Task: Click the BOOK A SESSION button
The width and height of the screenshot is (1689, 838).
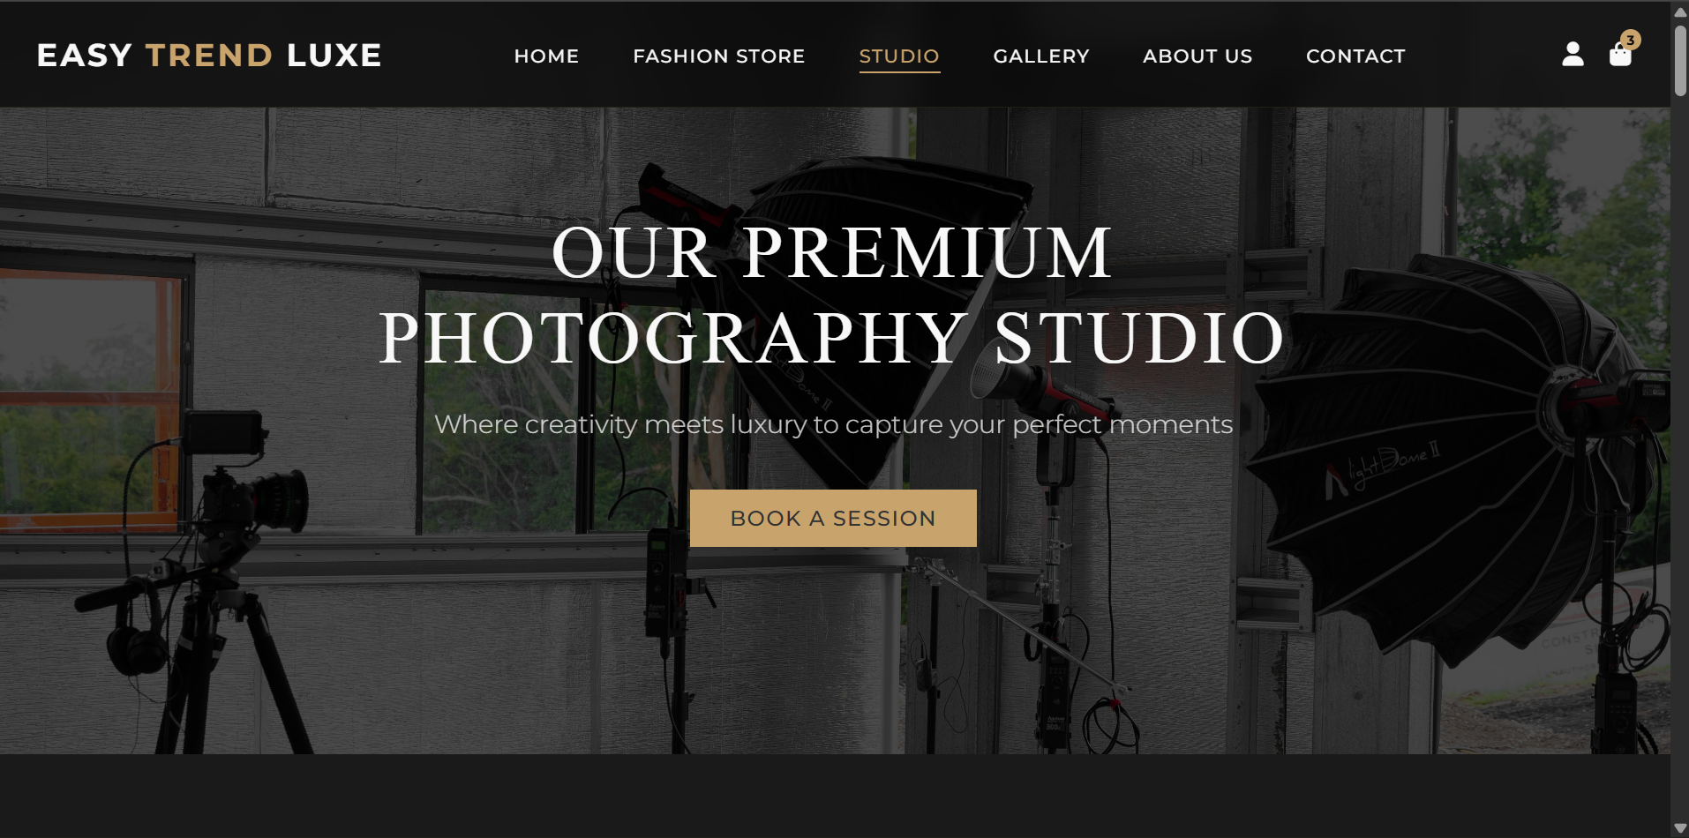Action: [833, 518]
